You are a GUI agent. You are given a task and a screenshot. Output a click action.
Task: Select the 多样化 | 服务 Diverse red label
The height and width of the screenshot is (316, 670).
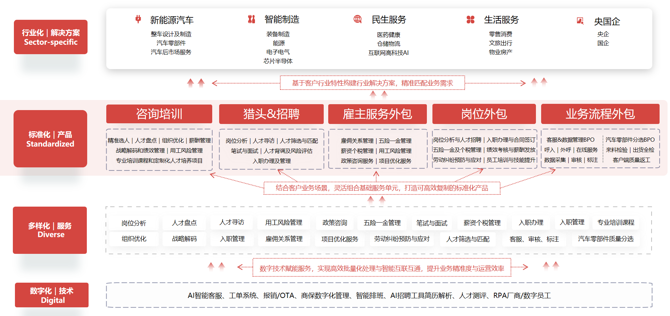(50, 230)
